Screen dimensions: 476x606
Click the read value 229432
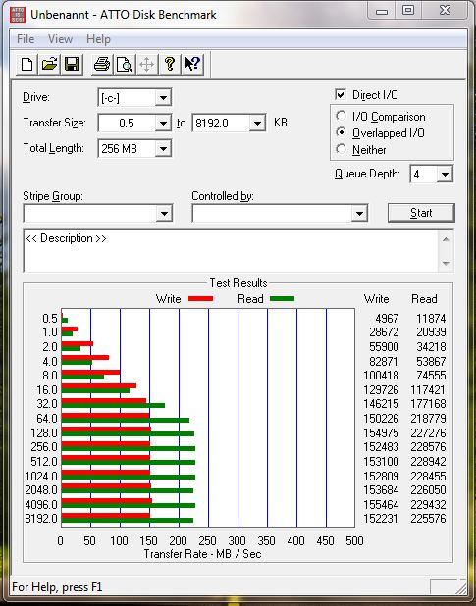[x=428, y=504]
